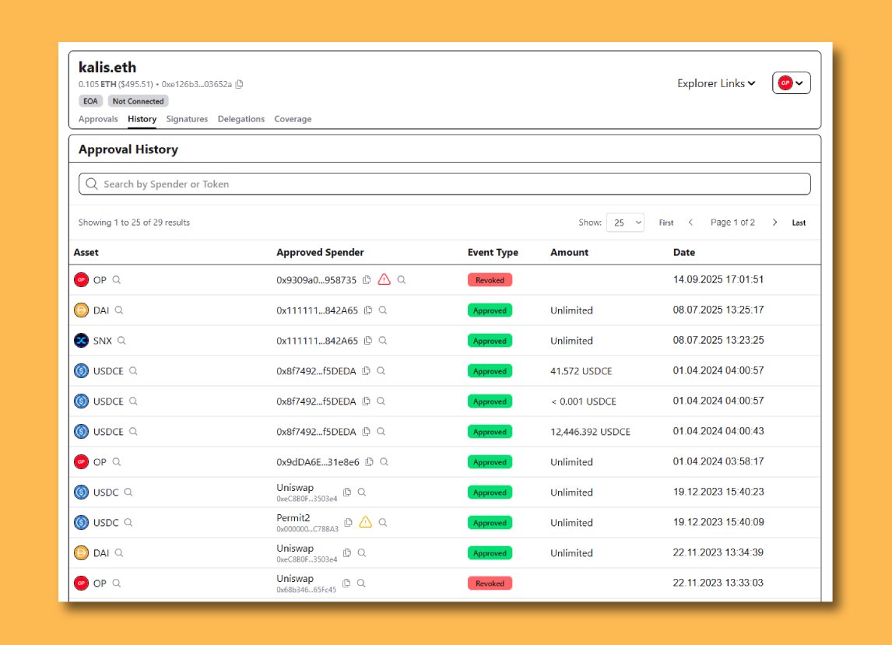This screenshot has height=645, width=892.
Task: Go to next page with right chevron
Action: (774, 223)
